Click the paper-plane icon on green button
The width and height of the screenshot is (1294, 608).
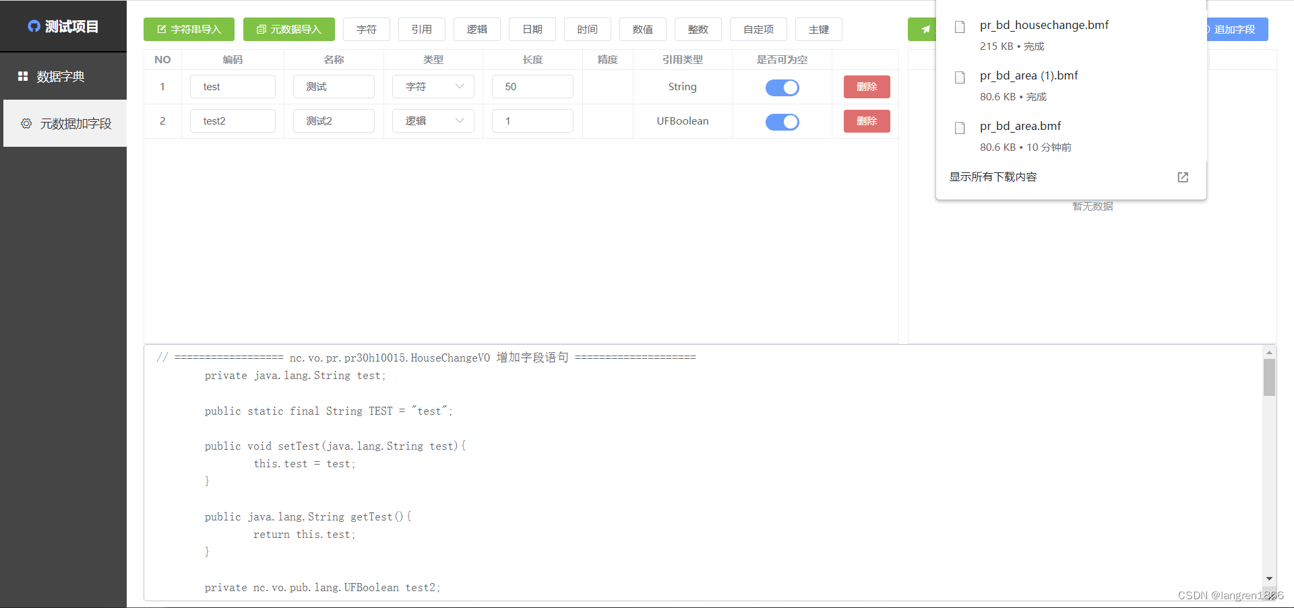click(x=925, y=29)
